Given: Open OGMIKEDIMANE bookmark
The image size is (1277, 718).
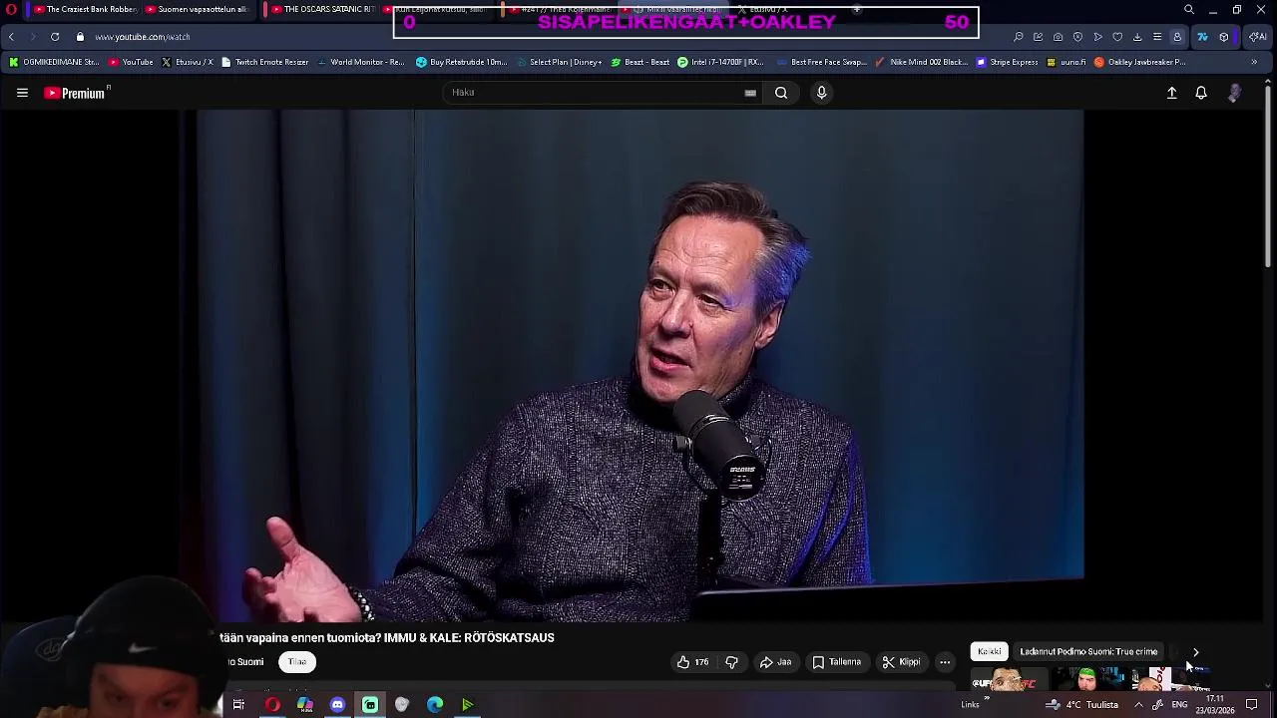Looking at the screenshot, I should (x=54, y=62).
